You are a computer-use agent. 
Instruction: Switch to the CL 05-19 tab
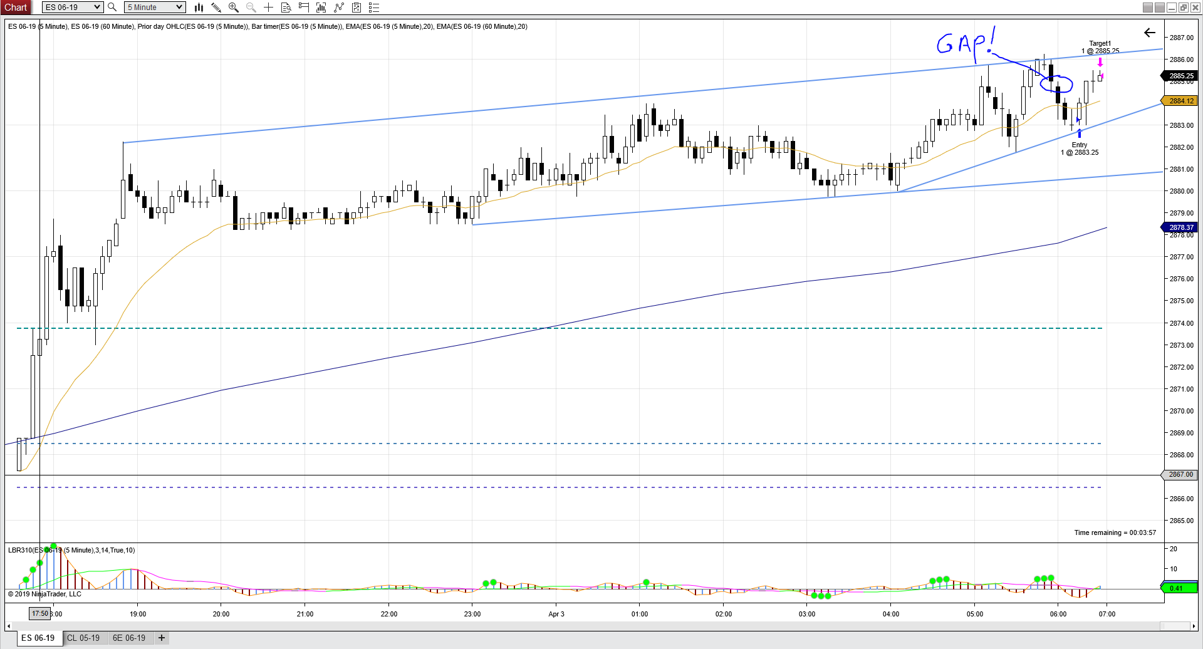click(83, 638)
